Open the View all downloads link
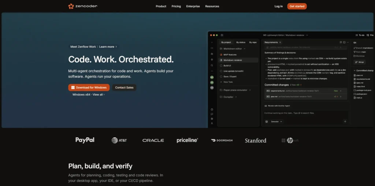This screenshot has height=186, width=375. (x=99, y=95)
